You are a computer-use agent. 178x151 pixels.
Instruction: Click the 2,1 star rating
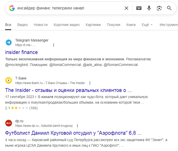17,108
